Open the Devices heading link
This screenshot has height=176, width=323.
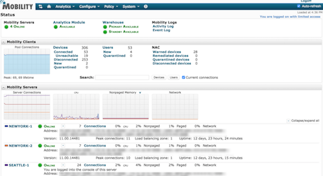click(61, 47)
